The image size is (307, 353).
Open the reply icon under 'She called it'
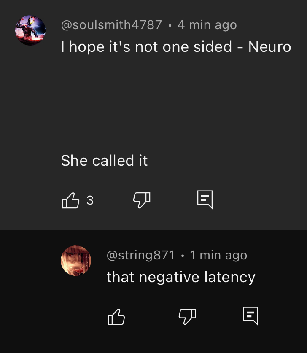tap(205, 199)
